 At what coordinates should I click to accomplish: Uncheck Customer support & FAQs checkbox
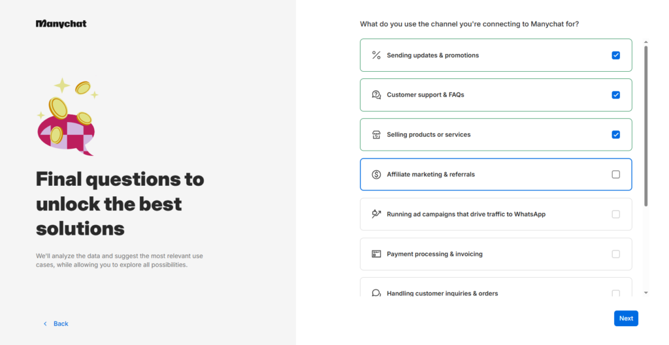[615, 95]
